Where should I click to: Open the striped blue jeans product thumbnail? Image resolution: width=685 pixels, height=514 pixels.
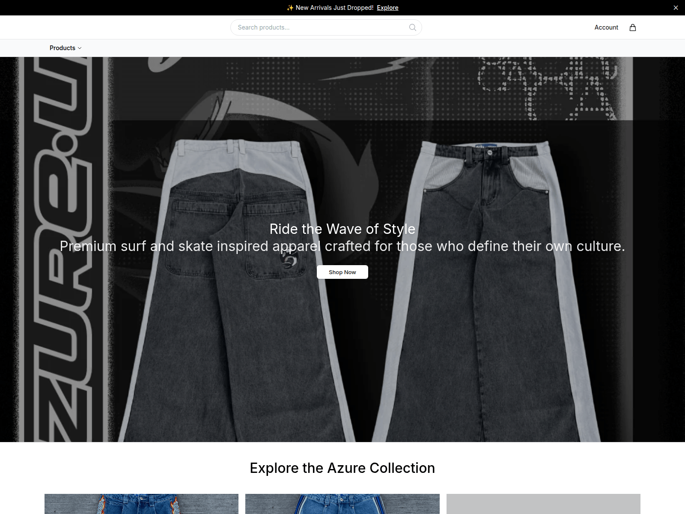(342, 504)
